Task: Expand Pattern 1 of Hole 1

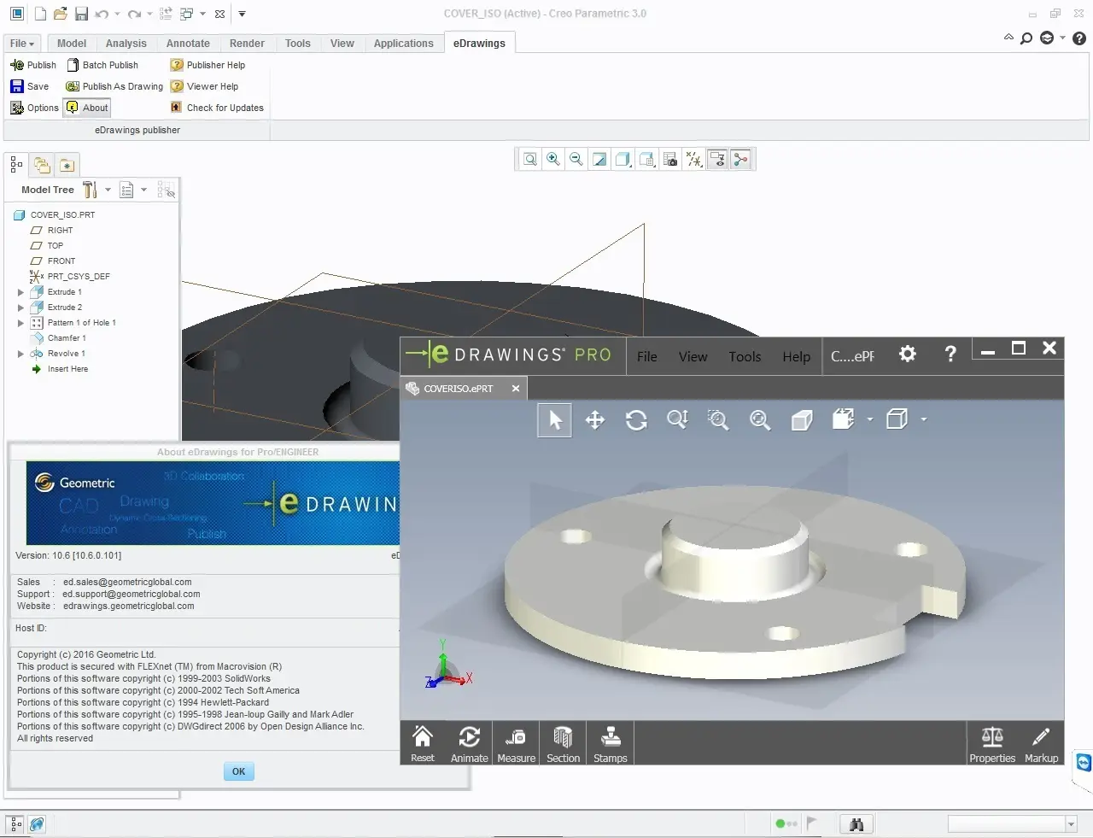Action: [20, 323]
